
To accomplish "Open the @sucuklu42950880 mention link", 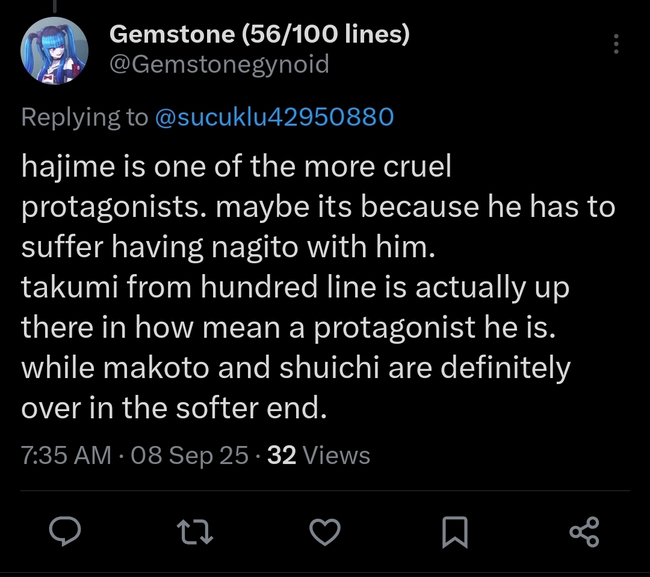I will pos(274,117).
